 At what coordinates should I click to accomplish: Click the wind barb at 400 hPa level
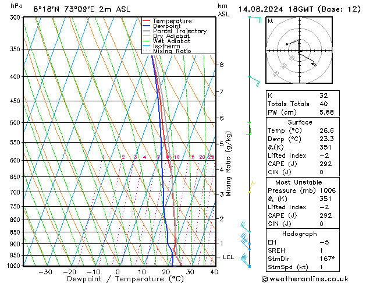click(255, 80)
